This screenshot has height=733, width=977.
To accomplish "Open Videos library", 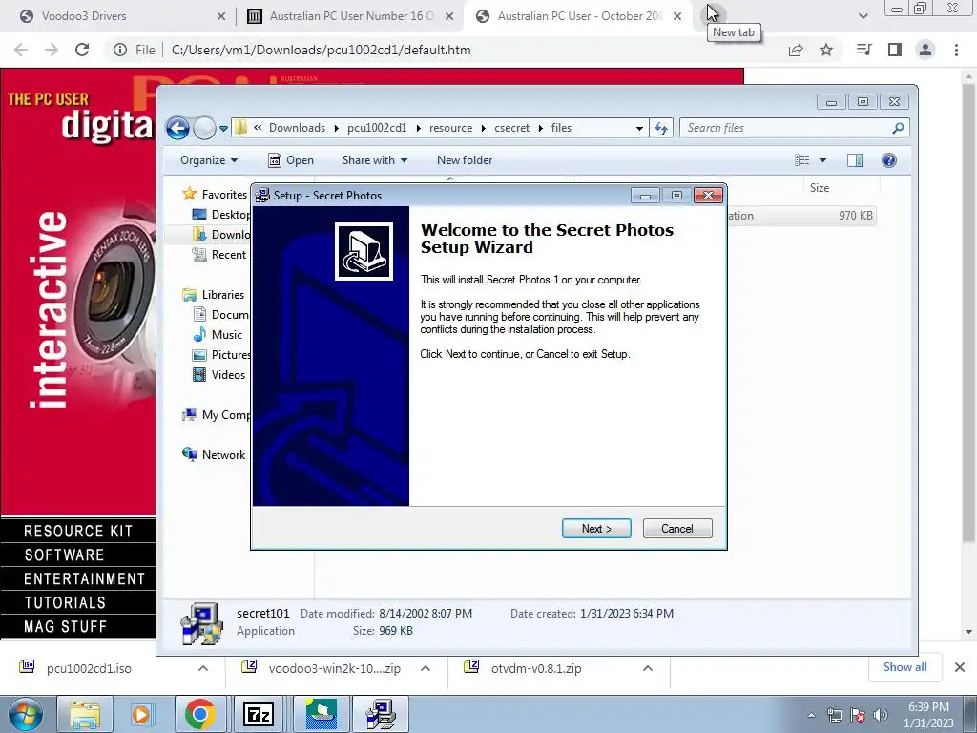I will (218, 374).
